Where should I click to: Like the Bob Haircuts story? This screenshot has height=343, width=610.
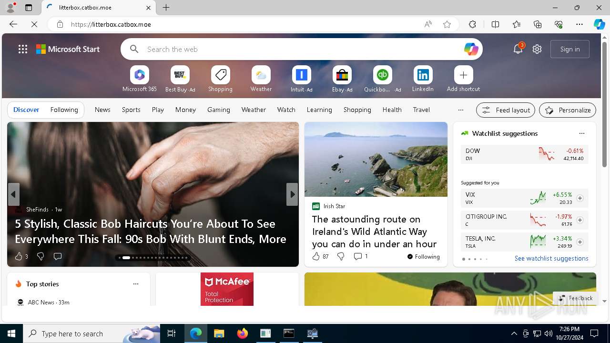tap(19, 256)
